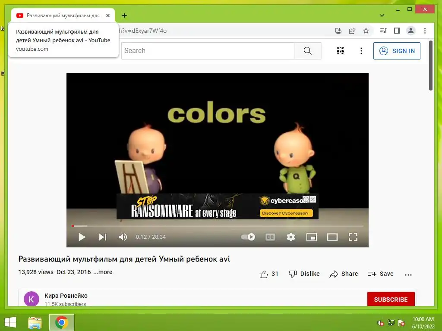The height and width of the screenshot is (331, 442).
Task: Click SIGN IN button
Action: click(397, 51)
